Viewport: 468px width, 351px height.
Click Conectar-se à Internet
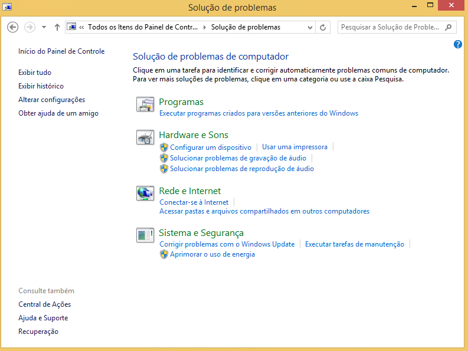pyautogui.click(x=194, y=202)
